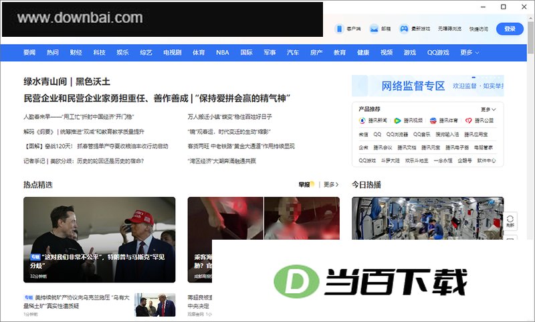The width and height of the screenshot is (535, 322).
Task: Click the blue 登录 login button
Action: point(510,29)
